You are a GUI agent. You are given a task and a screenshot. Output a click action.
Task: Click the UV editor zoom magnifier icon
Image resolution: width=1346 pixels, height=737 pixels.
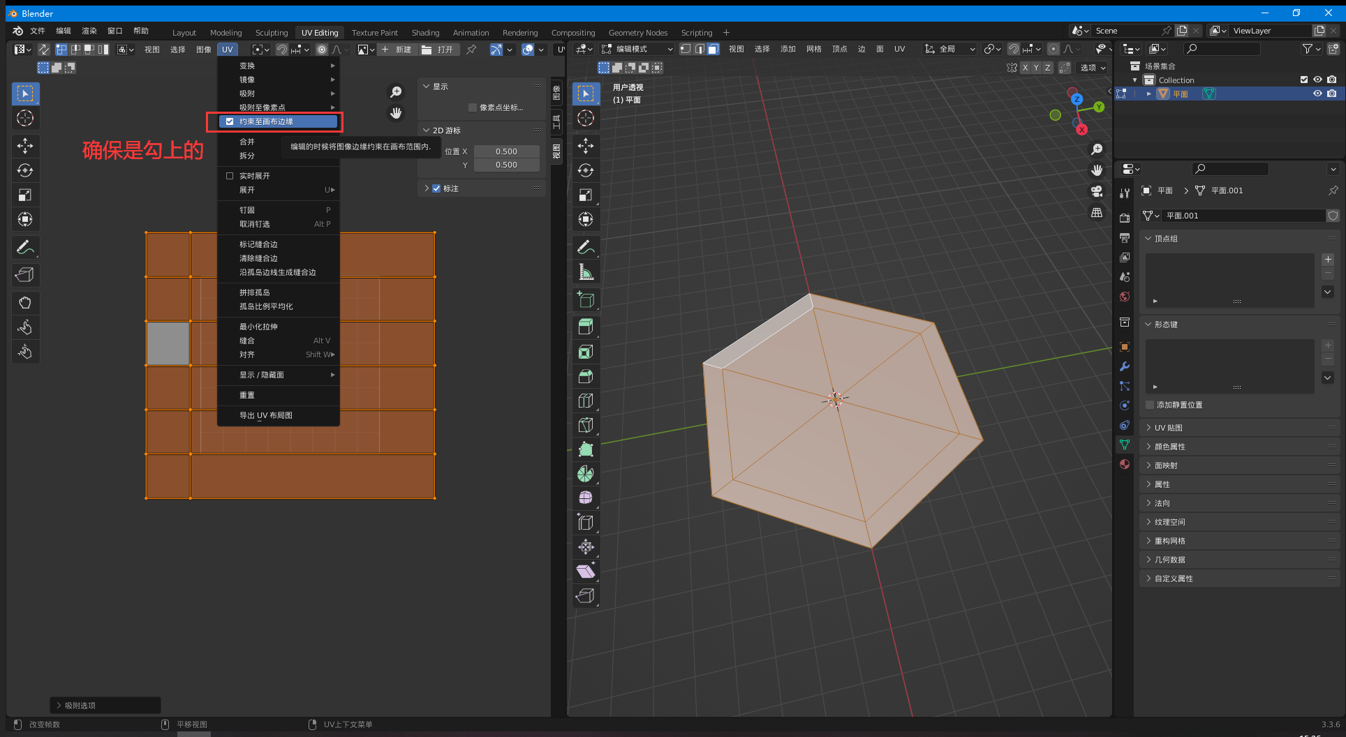point(396,92)
